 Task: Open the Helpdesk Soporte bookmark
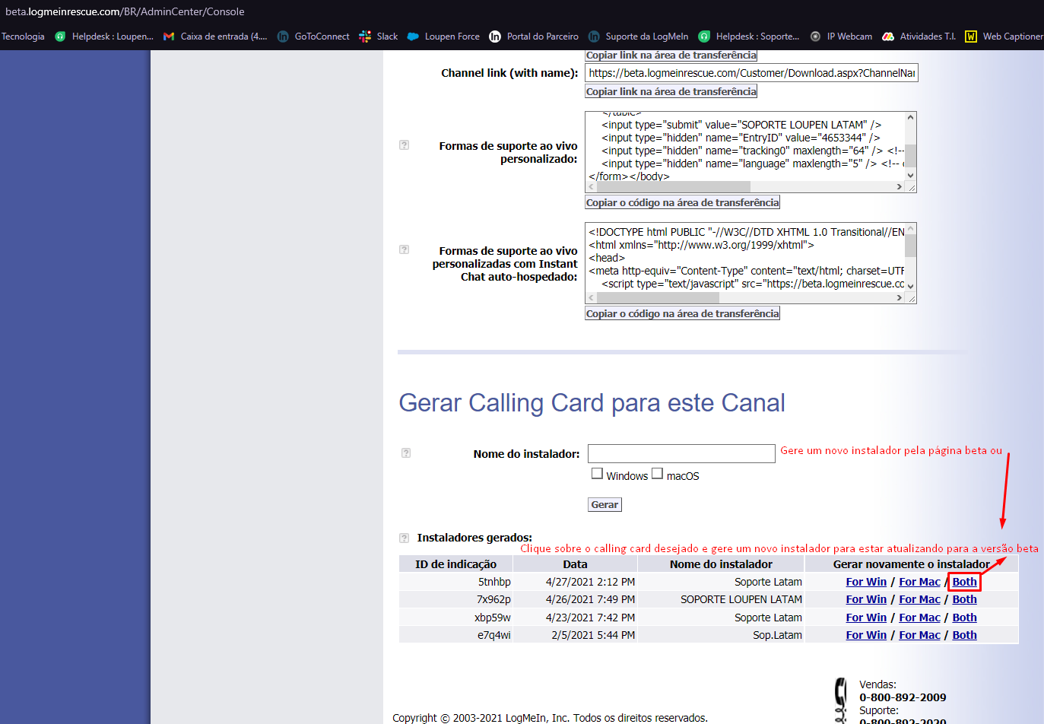tap(749, 37)
